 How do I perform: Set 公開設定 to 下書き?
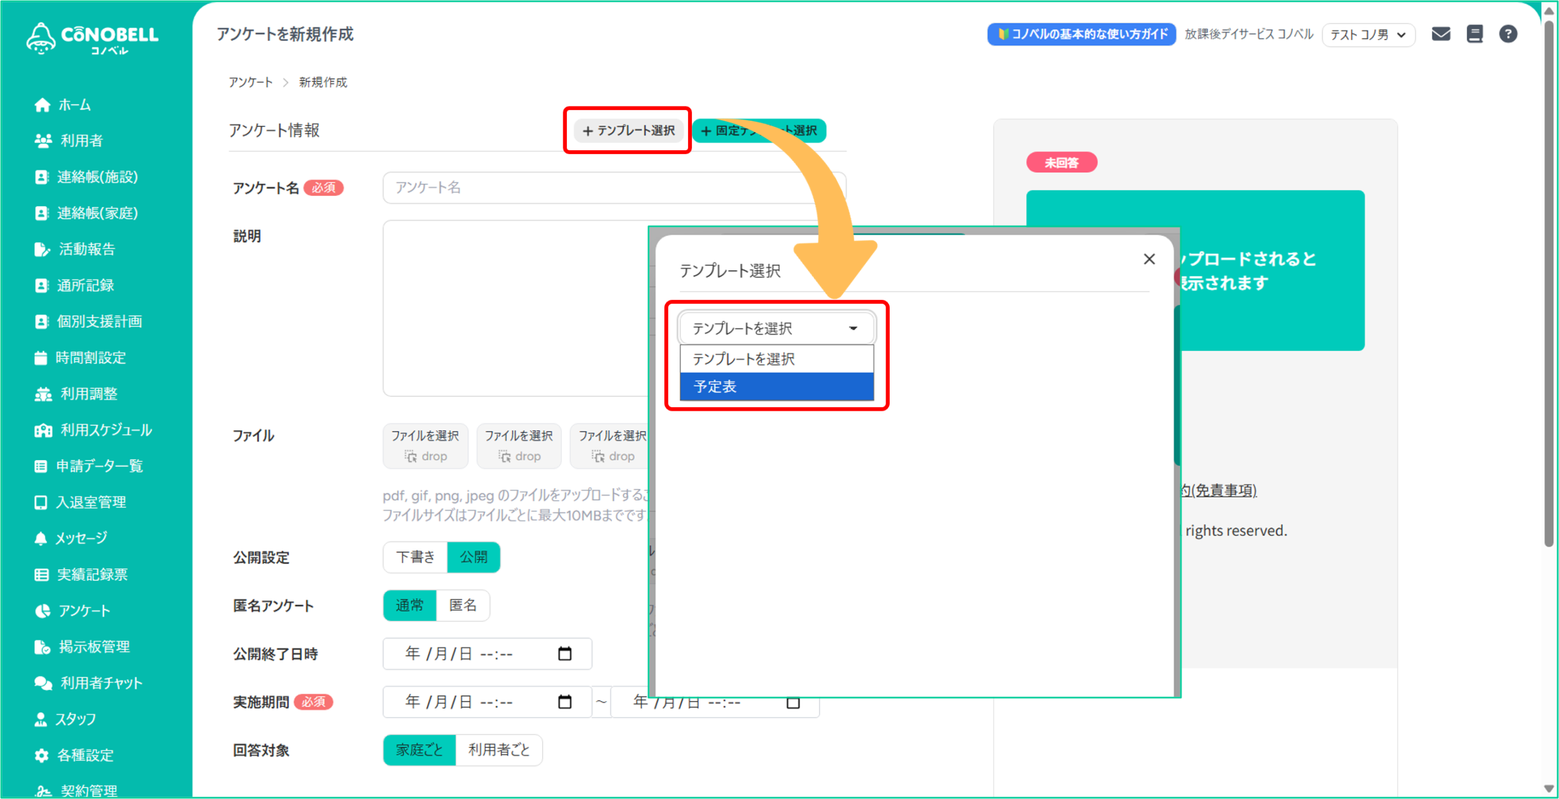coord(415,557)
